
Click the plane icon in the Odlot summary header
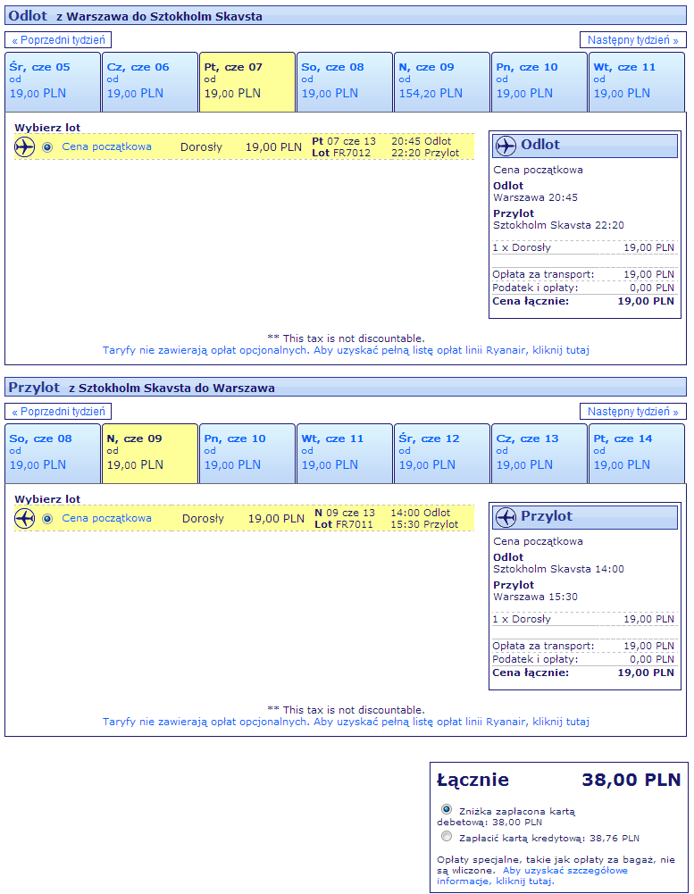point(506,146)
